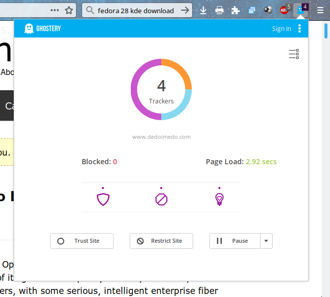Pause Ghostery with the Pause button
Screen dimensions: 330x297
click(235, 241)
